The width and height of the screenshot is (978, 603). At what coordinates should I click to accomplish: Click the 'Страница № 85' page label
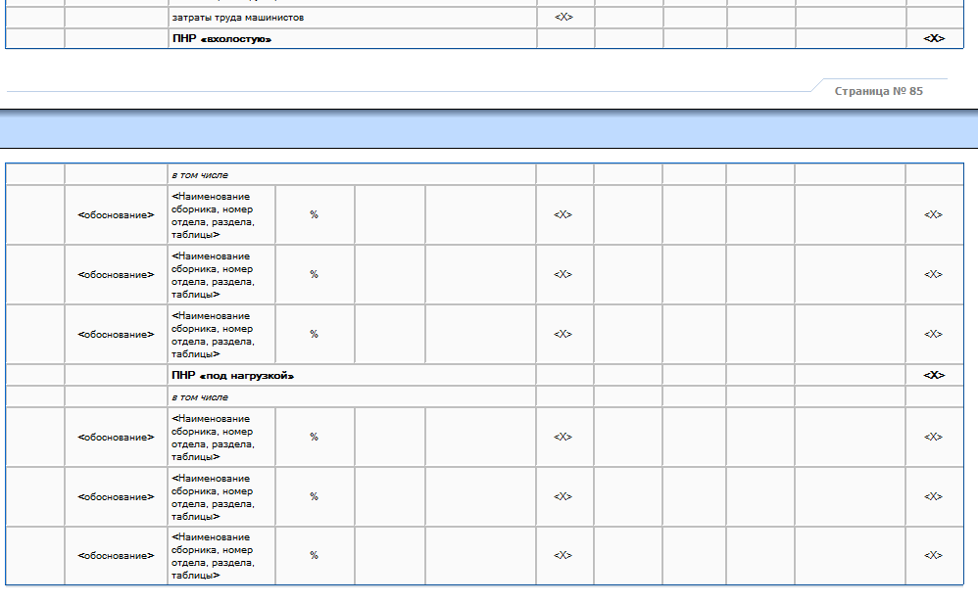[878, 91]
